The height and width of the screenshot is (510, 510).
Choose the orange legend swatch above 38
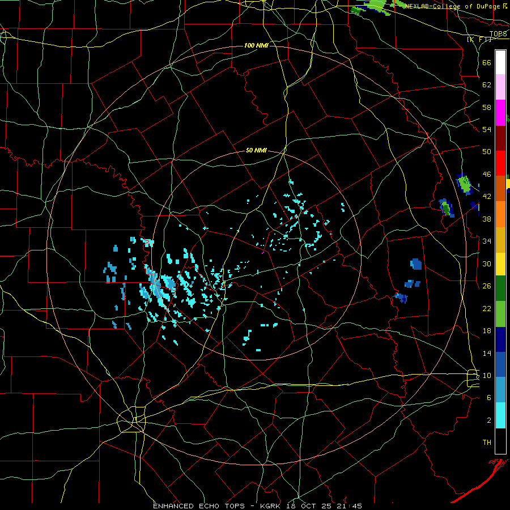pyautogui.click(x=500, y=214)
